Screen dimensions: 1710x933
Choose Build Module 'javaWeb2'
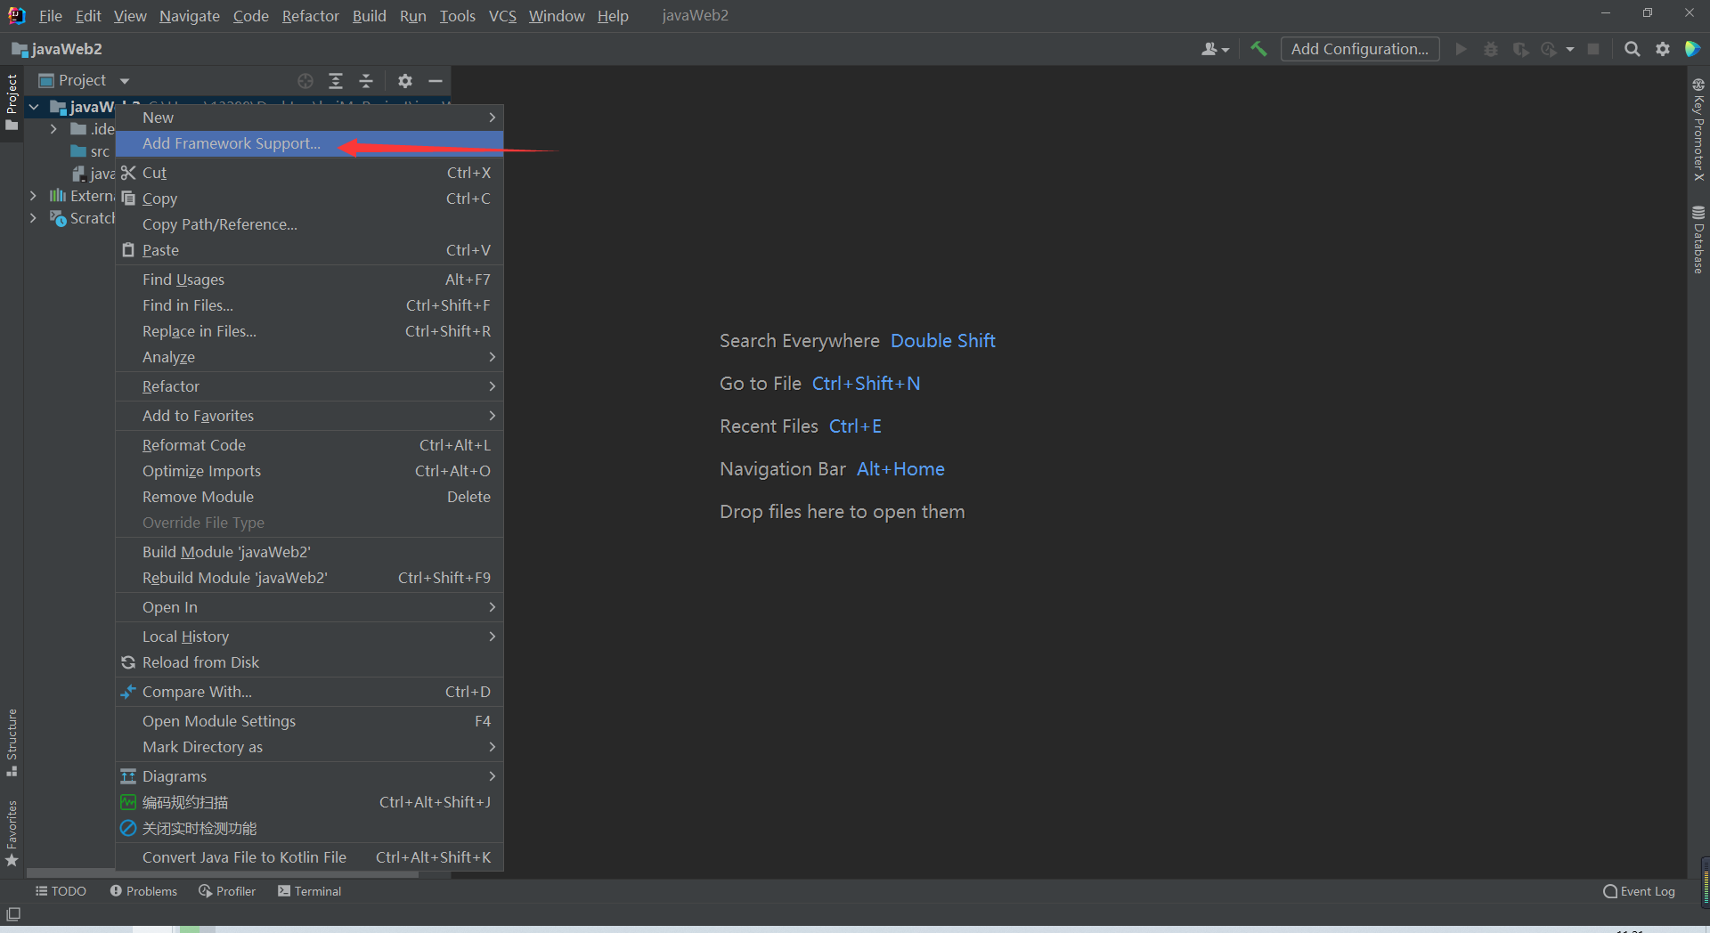point(310,552)
